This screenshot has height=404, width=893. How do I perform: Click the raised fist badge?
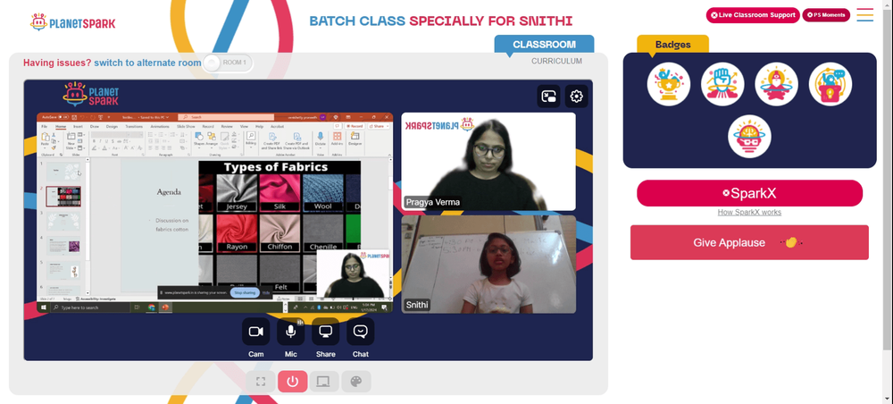click(722, 84)
